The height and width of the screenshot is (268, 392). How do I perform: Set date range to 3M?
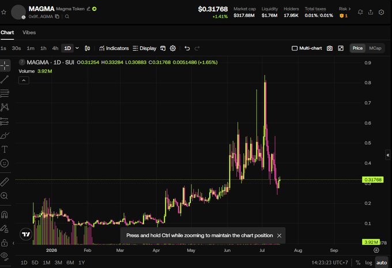click(58, 262)
